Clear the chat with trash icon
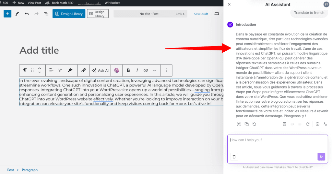The height and width of the screenshot is (174, 332). (x=234, y=157)
